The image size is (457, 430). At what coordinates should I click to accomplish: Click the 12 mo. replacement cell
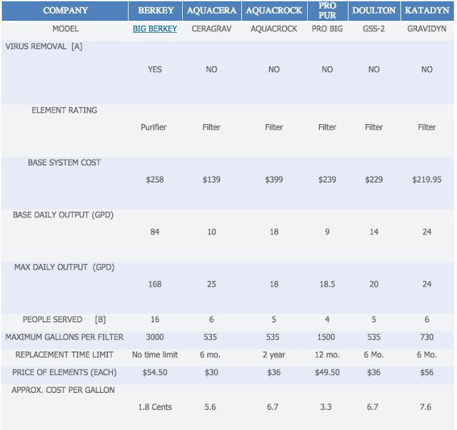point(327,355)
